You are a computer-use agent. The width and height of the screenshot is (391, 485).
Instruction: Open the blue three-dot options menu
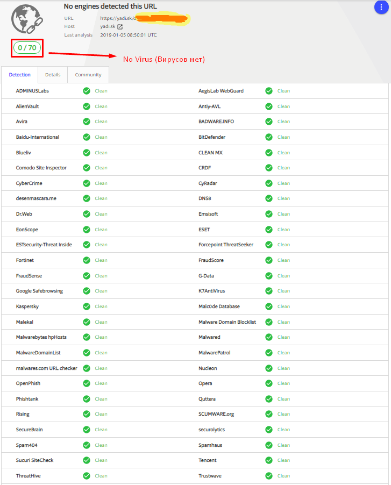click(381, 7)
